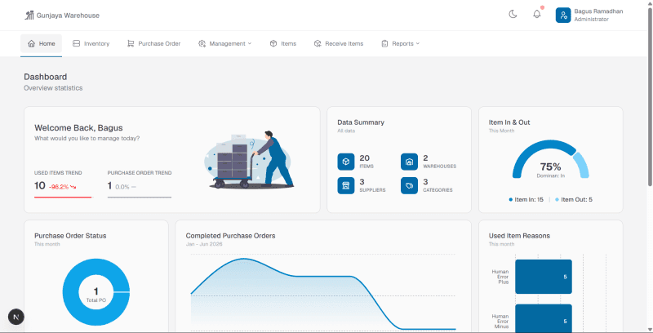Click the Item In & Out card title
The height and width of the screenshot is (333, 653).
pyautogui.click(x=509, y=122)
